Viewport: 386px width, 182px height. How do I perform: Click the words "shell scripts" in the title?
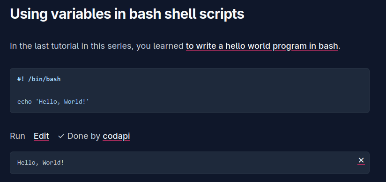[x=204, y=14]
